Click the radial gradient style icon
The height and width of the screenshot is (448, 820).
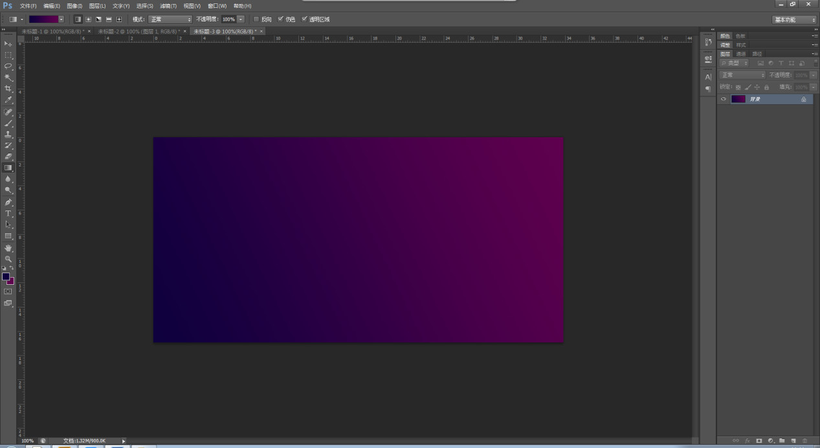coord(88,19)
